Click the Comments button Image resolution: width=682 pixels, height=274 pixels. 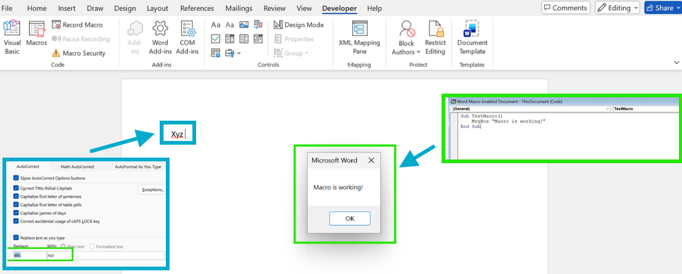(x=565, y=8)
